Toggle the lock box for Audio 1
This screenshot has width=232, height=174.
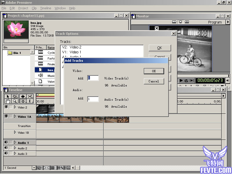[x=11, y=142]
